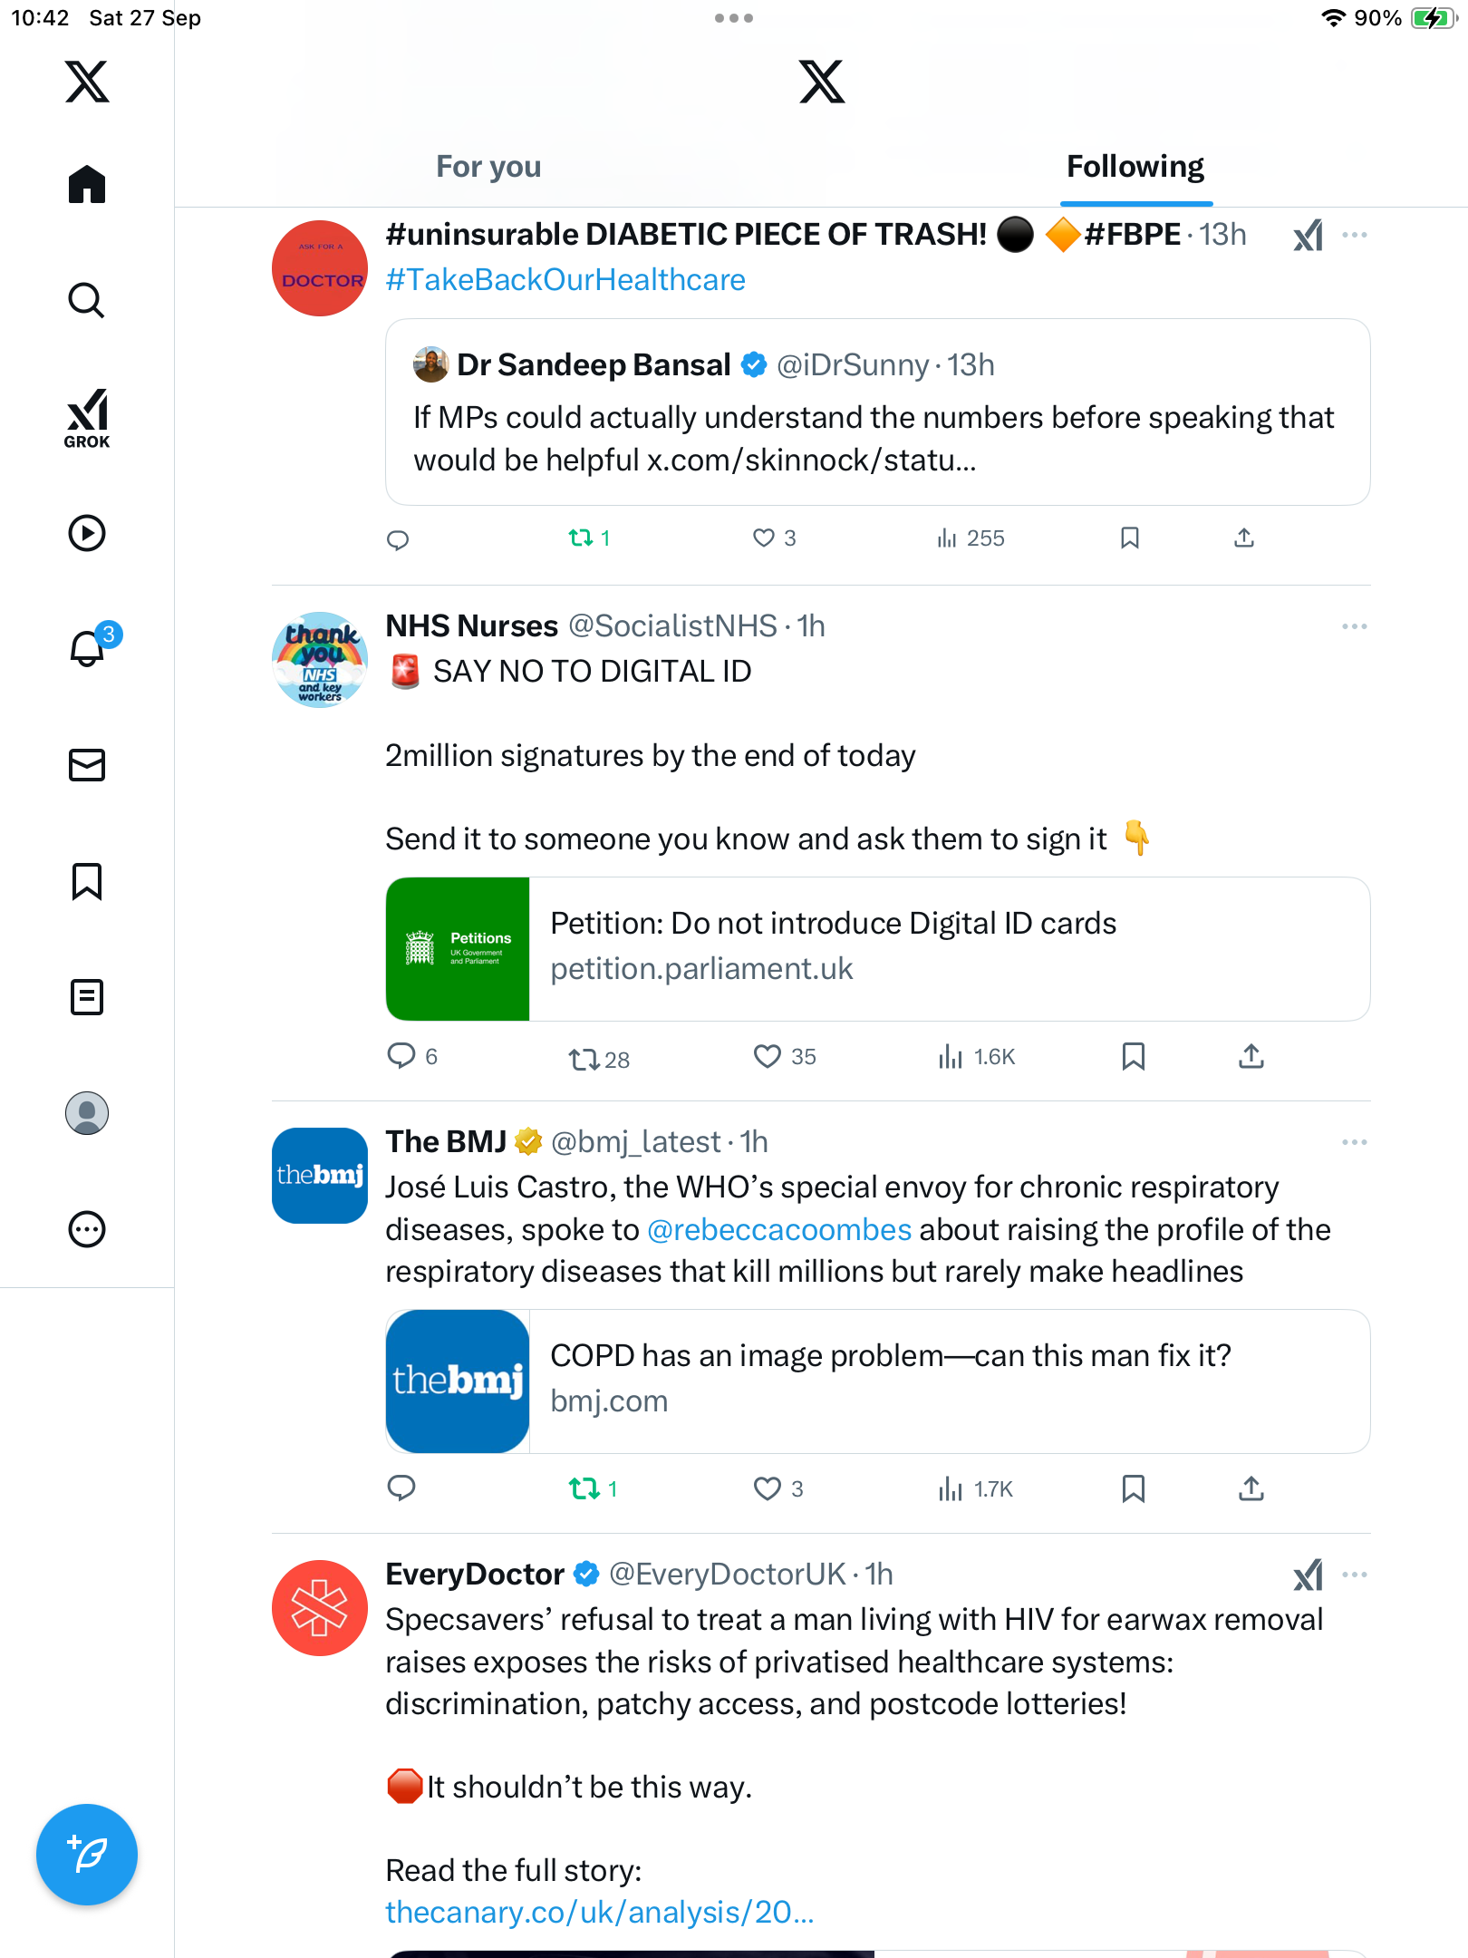Open the Digital ID petition link card
Viewport: 1468px width, 1958px height.
click(877, 948)
